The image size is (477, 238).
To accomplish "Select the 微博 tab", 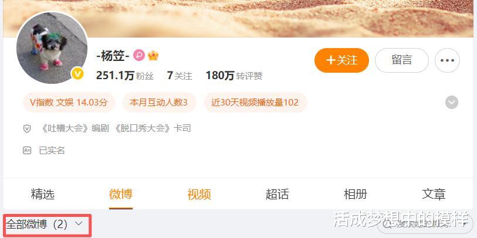I will pyautogui.click(x=121, y=194).
